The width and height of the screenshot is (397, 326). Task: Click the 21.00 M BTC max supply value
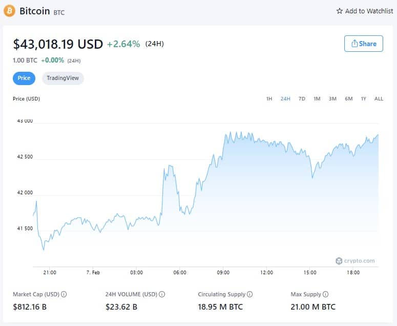coord(313,307)
